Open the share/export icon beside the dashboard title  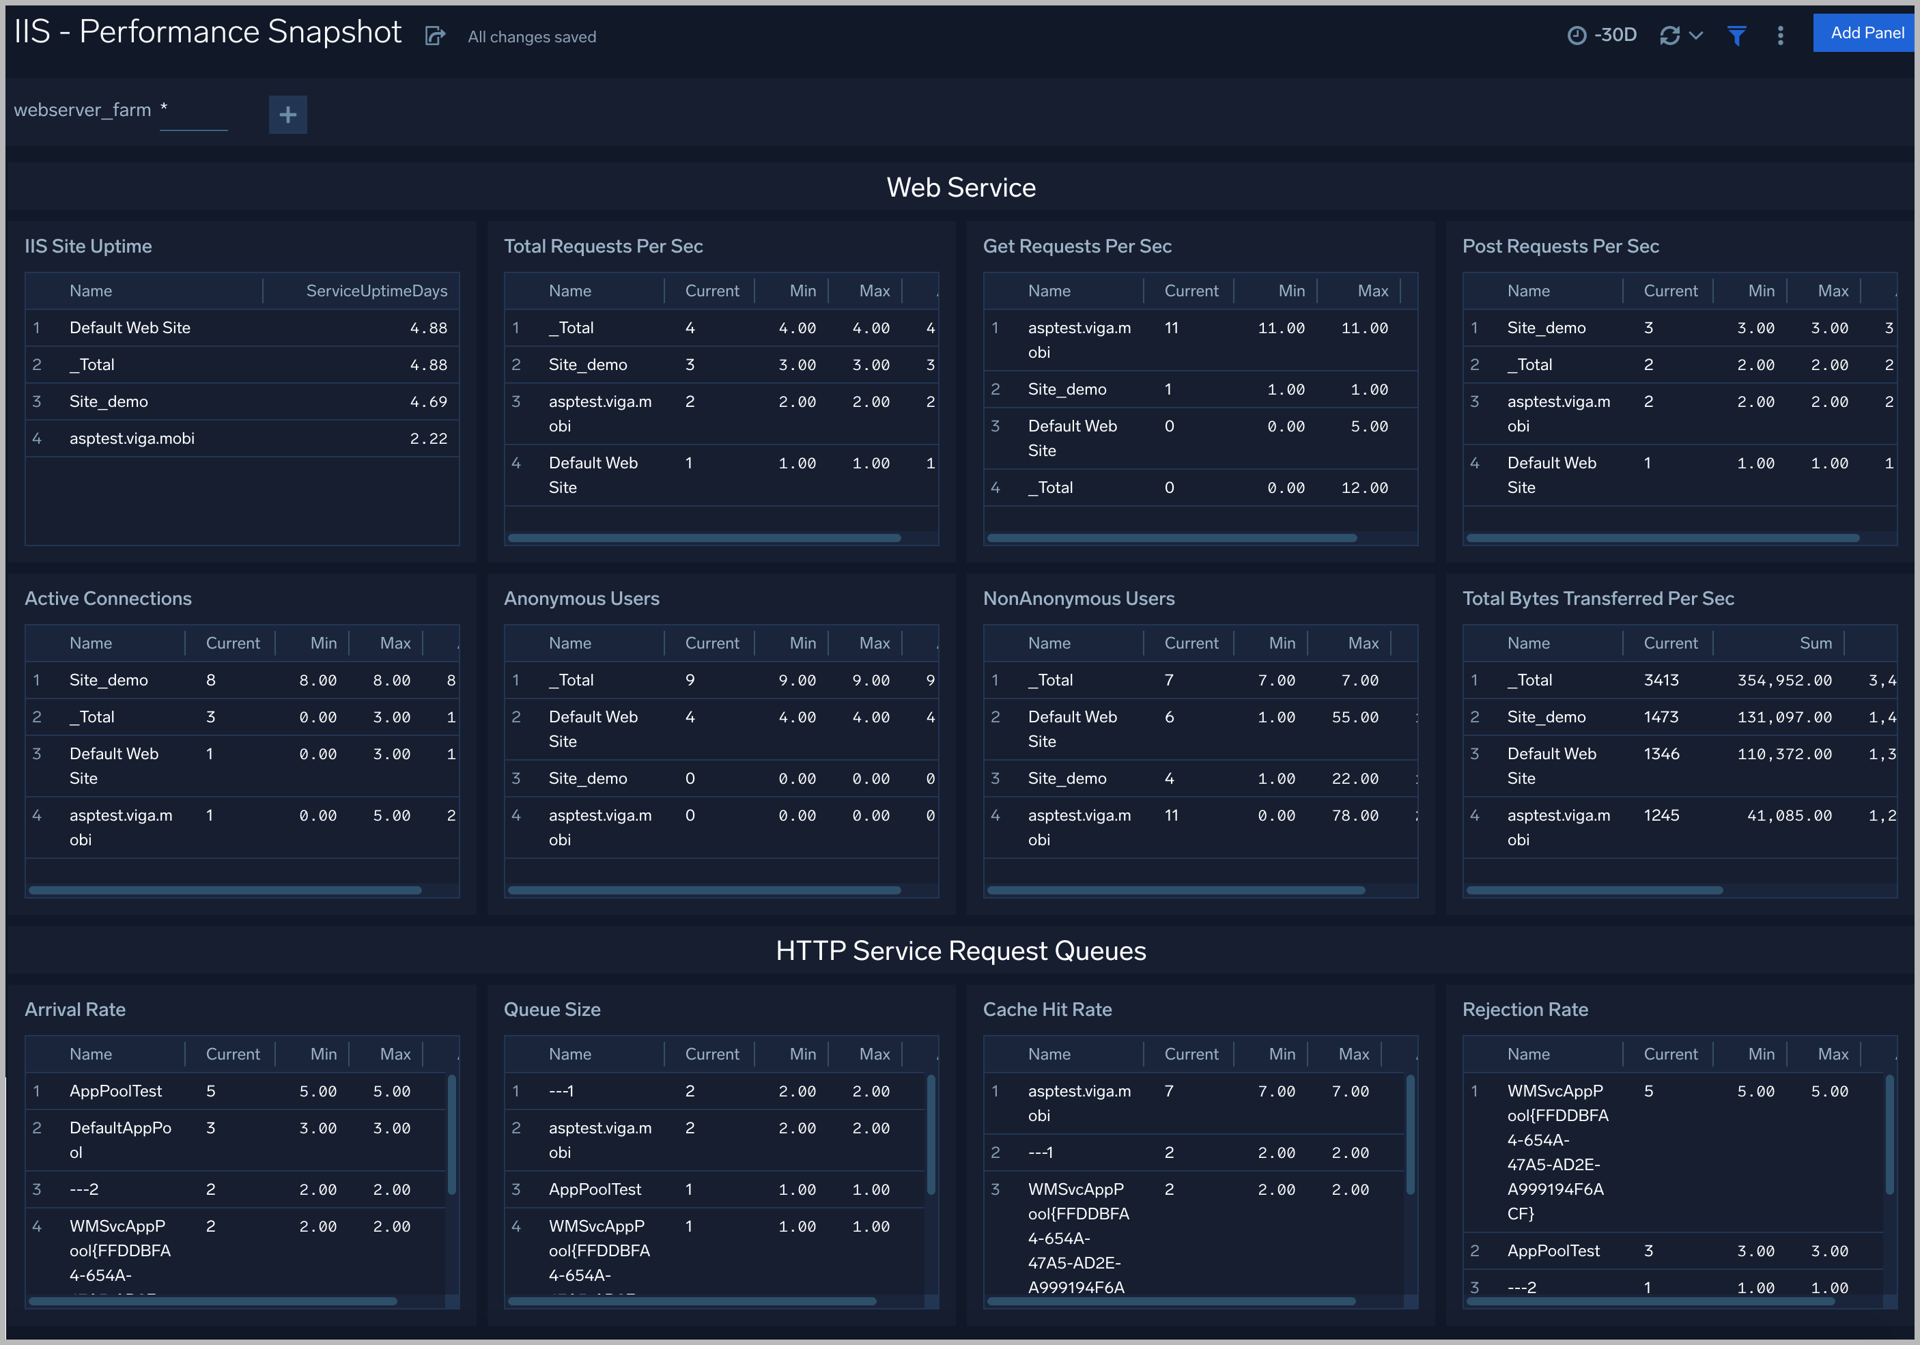coord(435,36)
